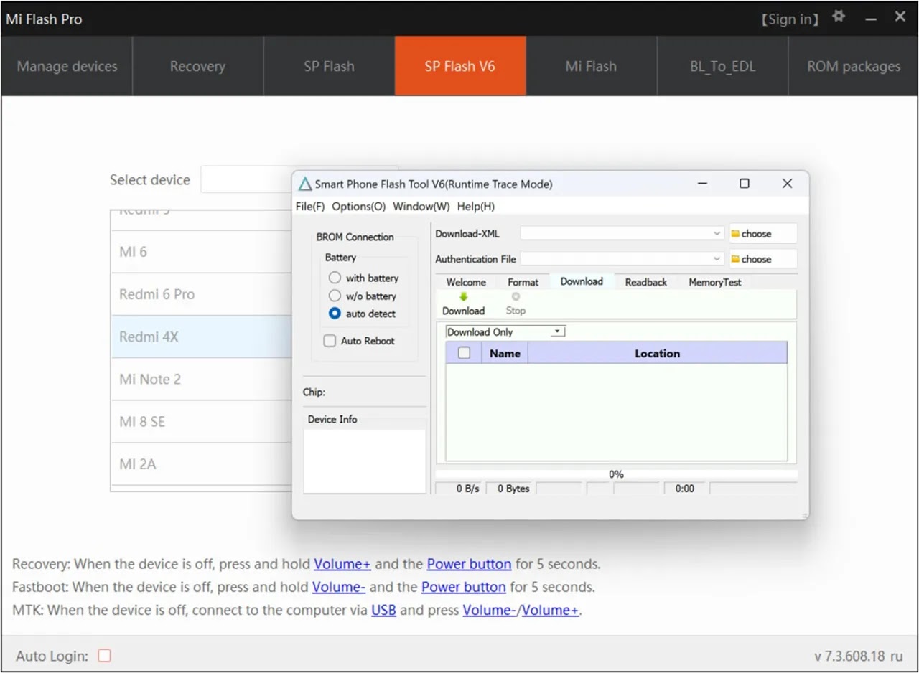
Task: Select MI 2A in device list
Action: click(x=201, y=463)
